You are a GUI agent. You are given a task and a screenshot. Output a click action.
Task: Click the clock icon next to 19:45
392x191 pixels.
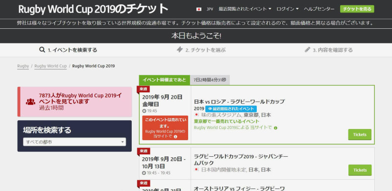coord(144,111)
